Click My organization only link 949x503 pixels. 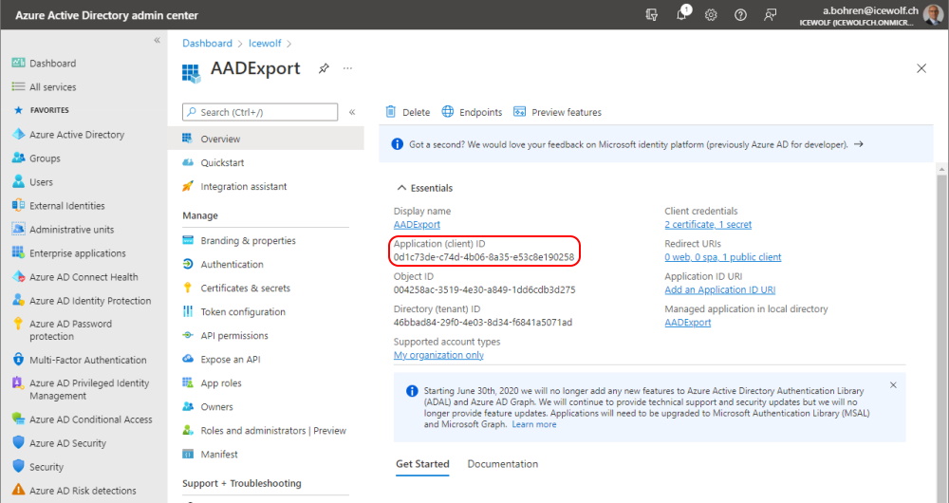(x=438, y=355)
